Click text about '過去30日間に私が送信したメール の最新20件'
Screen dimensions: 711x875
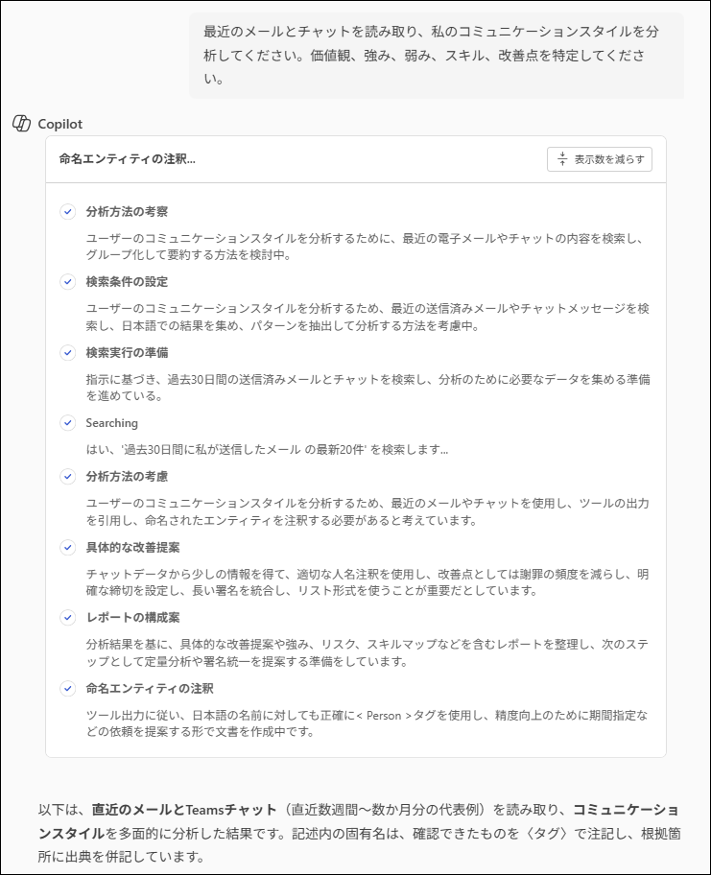point(267,449)
